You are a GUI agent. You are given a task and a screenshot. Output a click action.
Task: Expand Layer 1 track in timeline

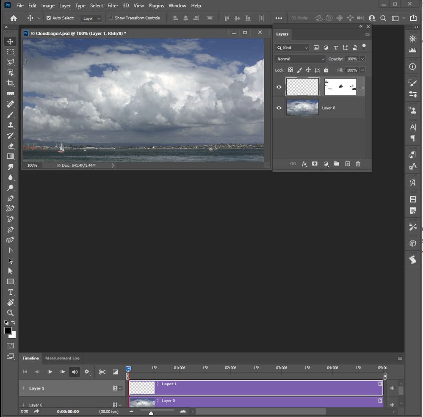(x=23, y=388)
